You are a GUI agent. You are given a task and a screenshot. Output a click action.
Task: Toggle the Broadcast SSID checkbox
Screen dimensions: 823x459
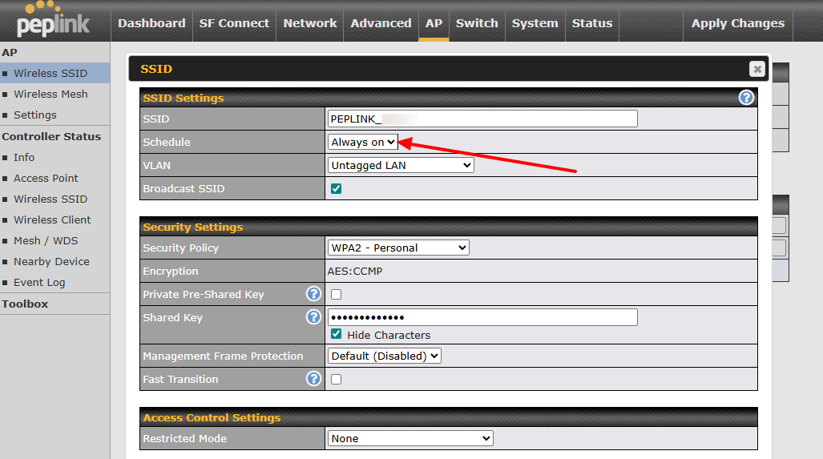click(x=337, y=188)
